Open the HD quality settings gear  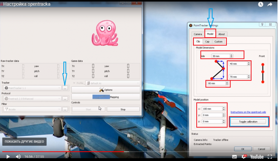244,157
